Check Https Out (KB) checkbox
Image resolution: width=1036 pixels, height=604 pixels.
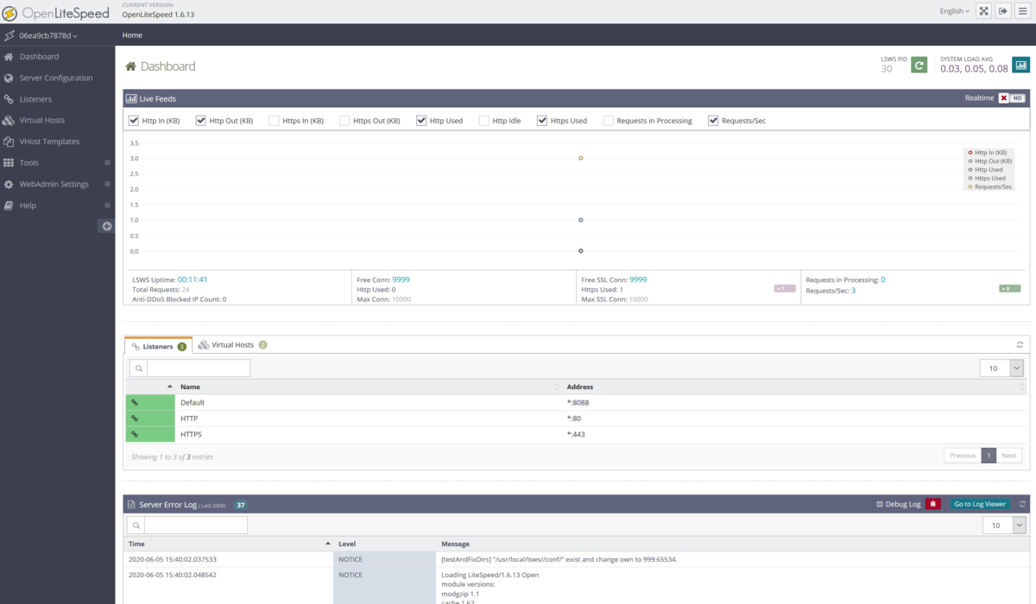[344, 121]
